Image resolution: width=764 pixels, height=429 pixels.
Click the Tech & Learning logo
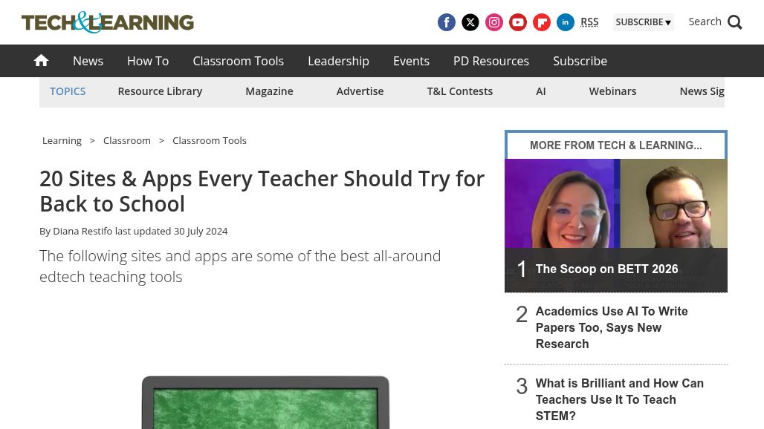coord(107,22)
